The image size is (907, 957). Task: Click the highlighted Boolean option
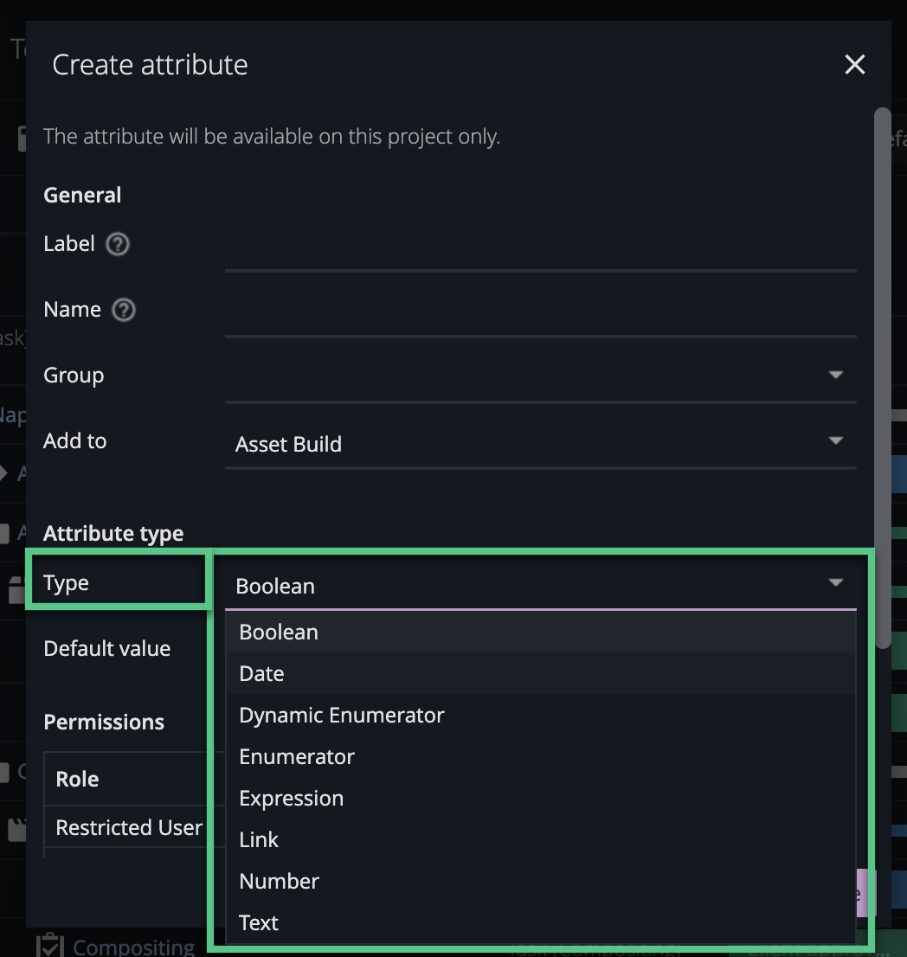[278, 632]
